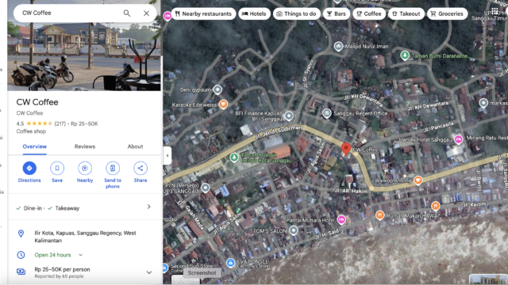Select Deni gypsum map marker
508x285 pixels.
(217, 89)
